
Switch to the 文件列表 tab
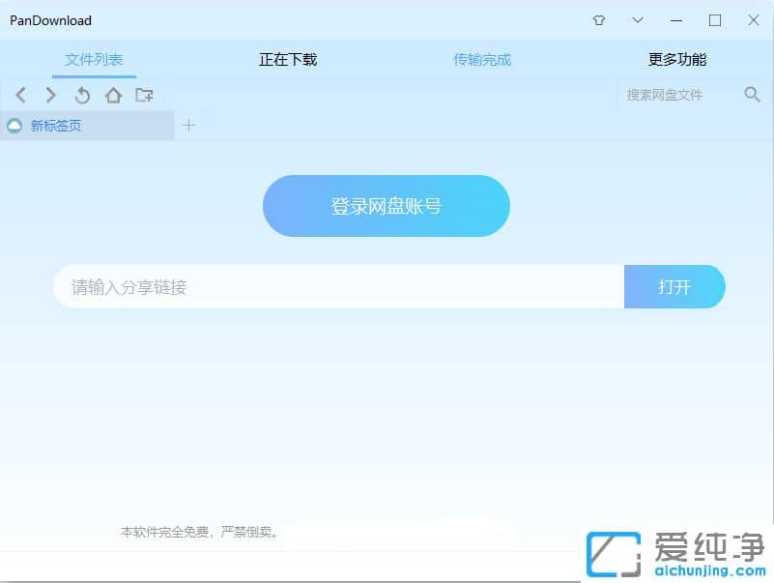pos(94,59)
